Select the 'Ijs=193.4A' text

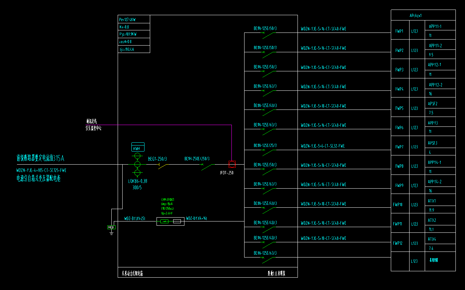126,49
